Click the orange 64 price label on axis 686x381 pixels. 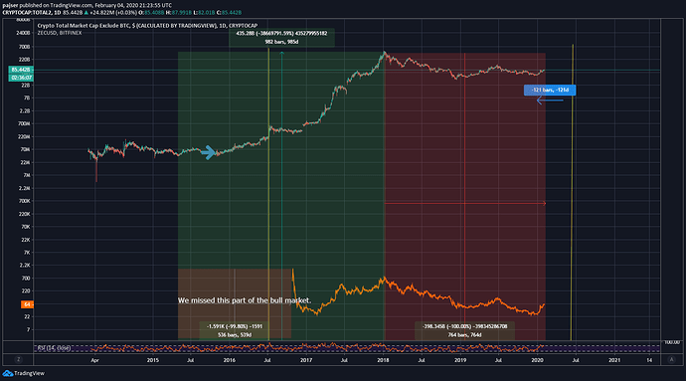(27, 304)
